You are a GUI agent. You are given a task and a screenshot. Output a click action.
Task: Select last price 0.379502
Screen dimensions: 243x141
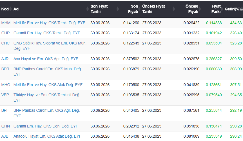point(131,59)
